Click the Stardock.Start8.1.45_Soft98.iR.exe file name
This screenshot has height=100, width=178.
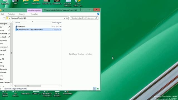pyautogui.click(x=30, y=29)
